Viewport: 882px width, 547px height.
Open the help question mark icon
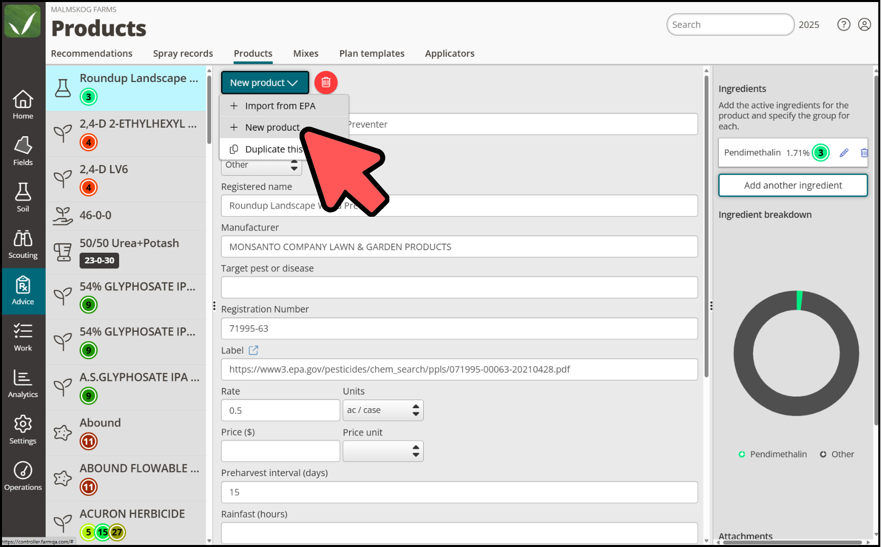click(x=843, y=24)
